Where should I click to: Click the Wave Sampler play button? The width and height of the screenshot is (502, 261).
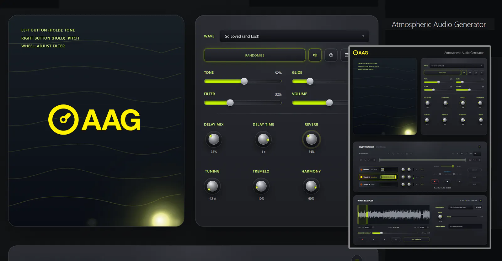385,239
